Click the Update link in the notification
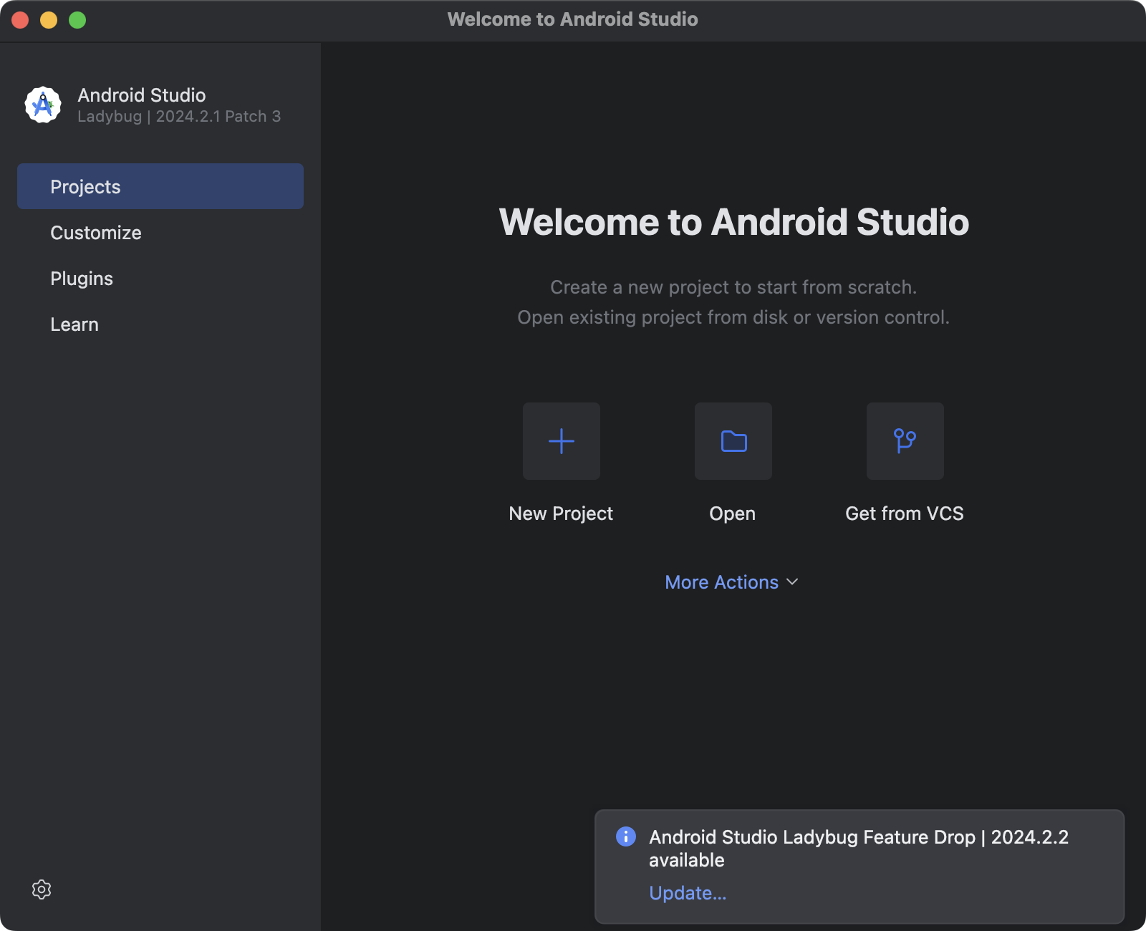The width and height of the screenshot is (1146, 931). 687,893
